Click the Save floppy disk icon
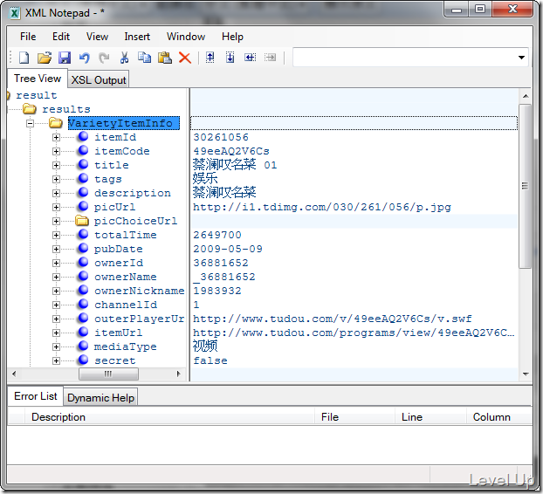This screenshot has height=494, width=543. [x=65, y=58]
